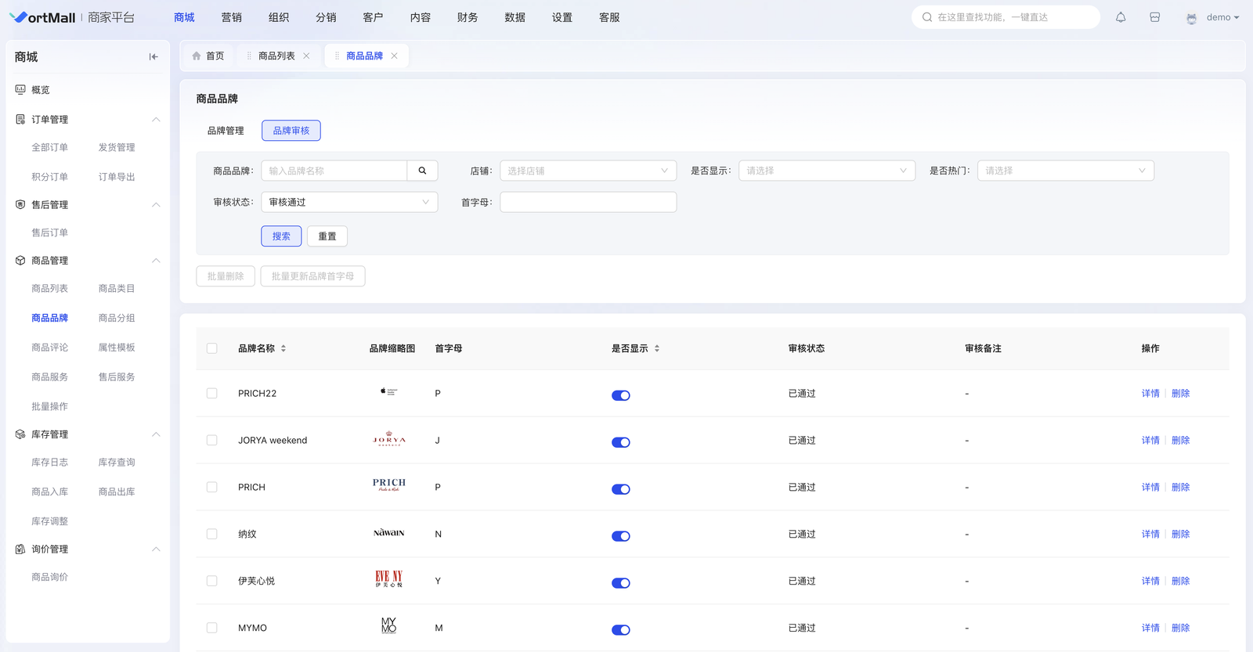Collapse the sidebar with the collapse icon
Screen dimensions: 1253x652
pyautogui.click(x=153, y=57)
